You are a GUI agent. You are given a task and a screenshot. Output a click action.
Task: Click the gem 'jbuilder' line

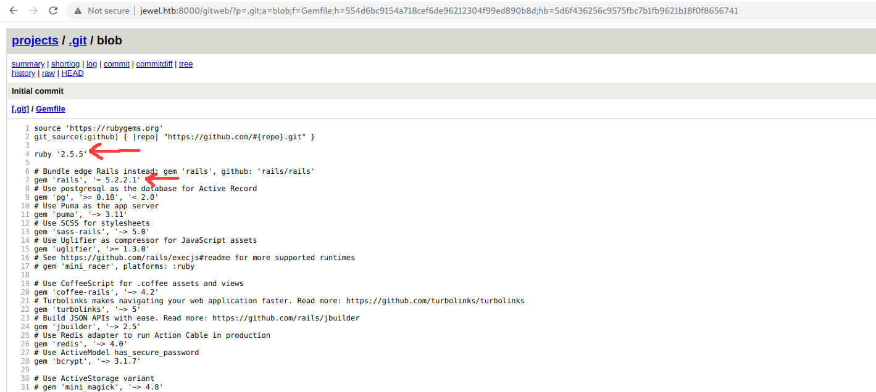(88, 327)
